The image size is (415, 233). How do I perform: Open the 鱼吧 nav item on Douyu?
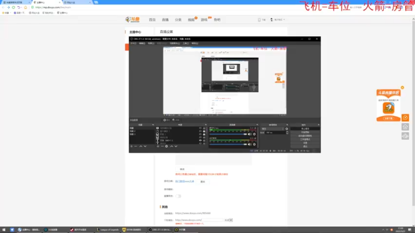pyautogui.click(x=217, y=20)
